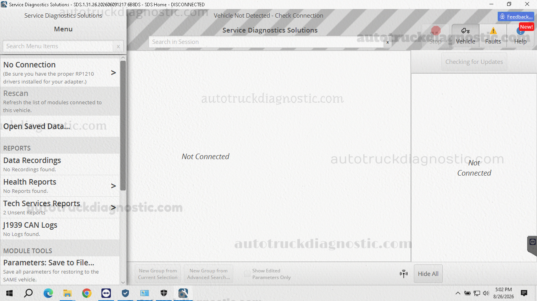This screenshot has height=301, width=537.
Task: Click New Group from Advanced Search… button
Action: pos(208,274)
